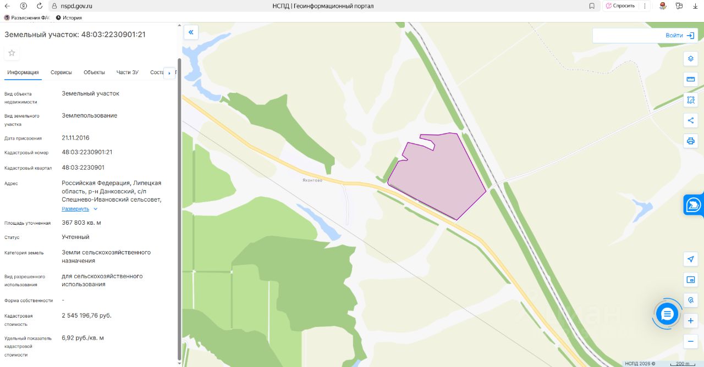Collapse the information side panel
The width and height of the screenshot is (704, 367).
[191, 32]
